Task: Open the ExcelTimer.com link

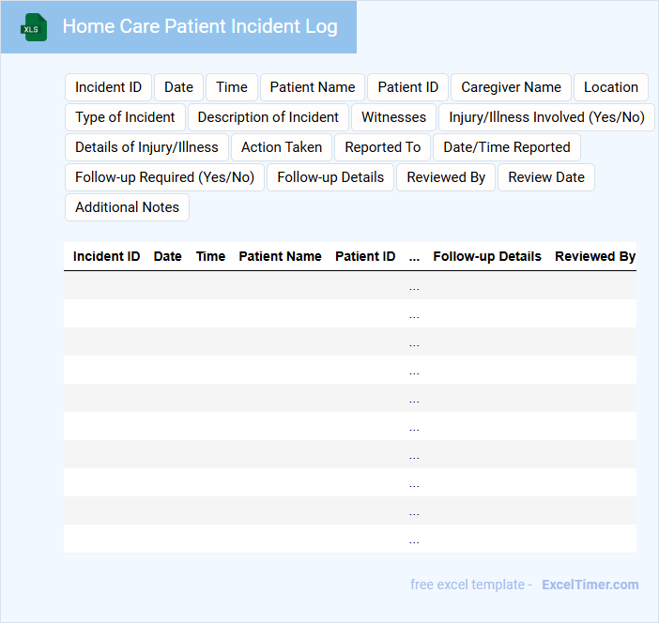Action: coord(590,585)
